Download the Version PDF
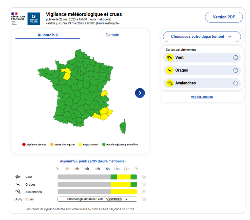Screen dimensions: 250x220 click(224, 17)
